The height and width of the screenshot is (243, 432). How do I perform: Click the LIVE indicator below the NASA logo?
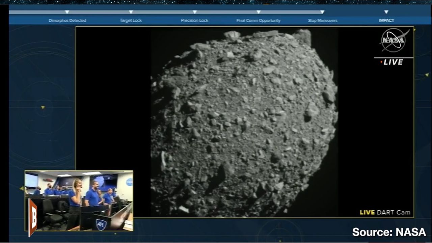(x=391, y=62)
